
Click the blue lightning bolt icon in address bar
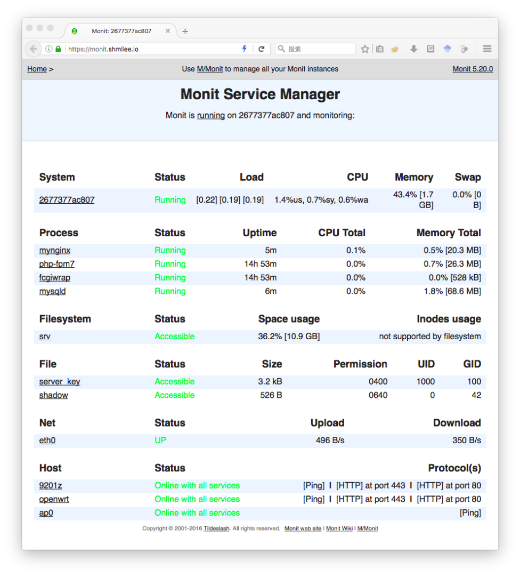point(245,49)
